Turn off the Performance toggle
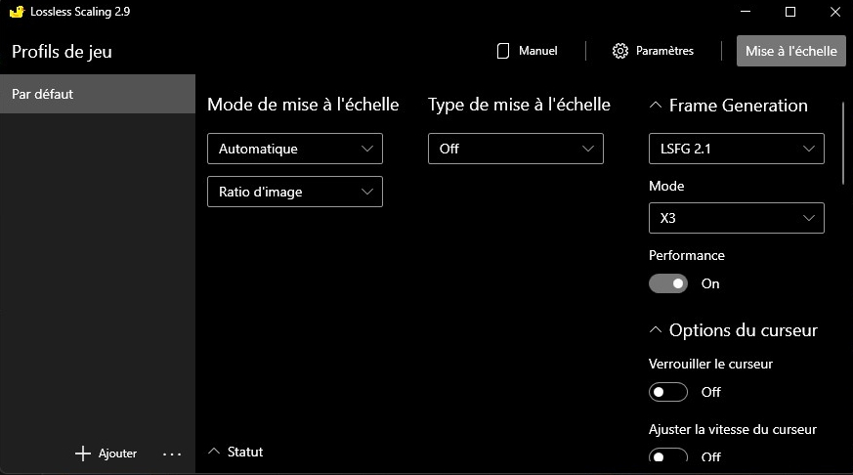 (x=668, y=283)
